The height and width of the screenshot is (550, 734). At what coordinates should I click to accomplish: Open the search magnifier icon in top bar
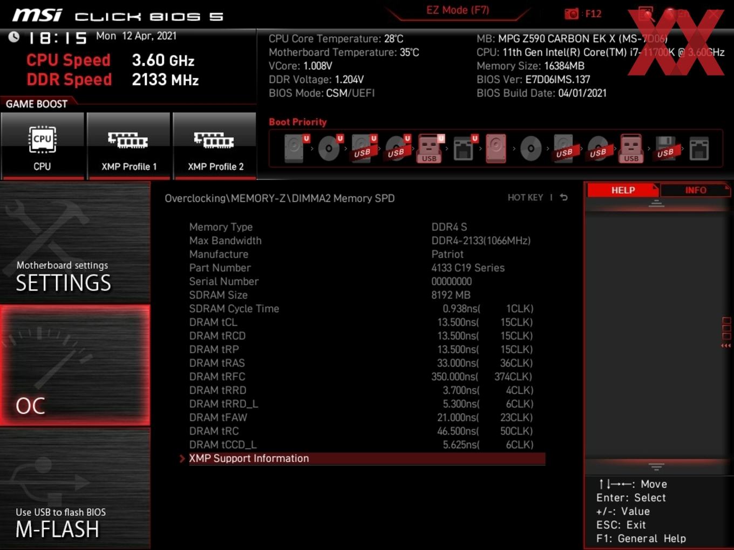[x=645, y=14]
